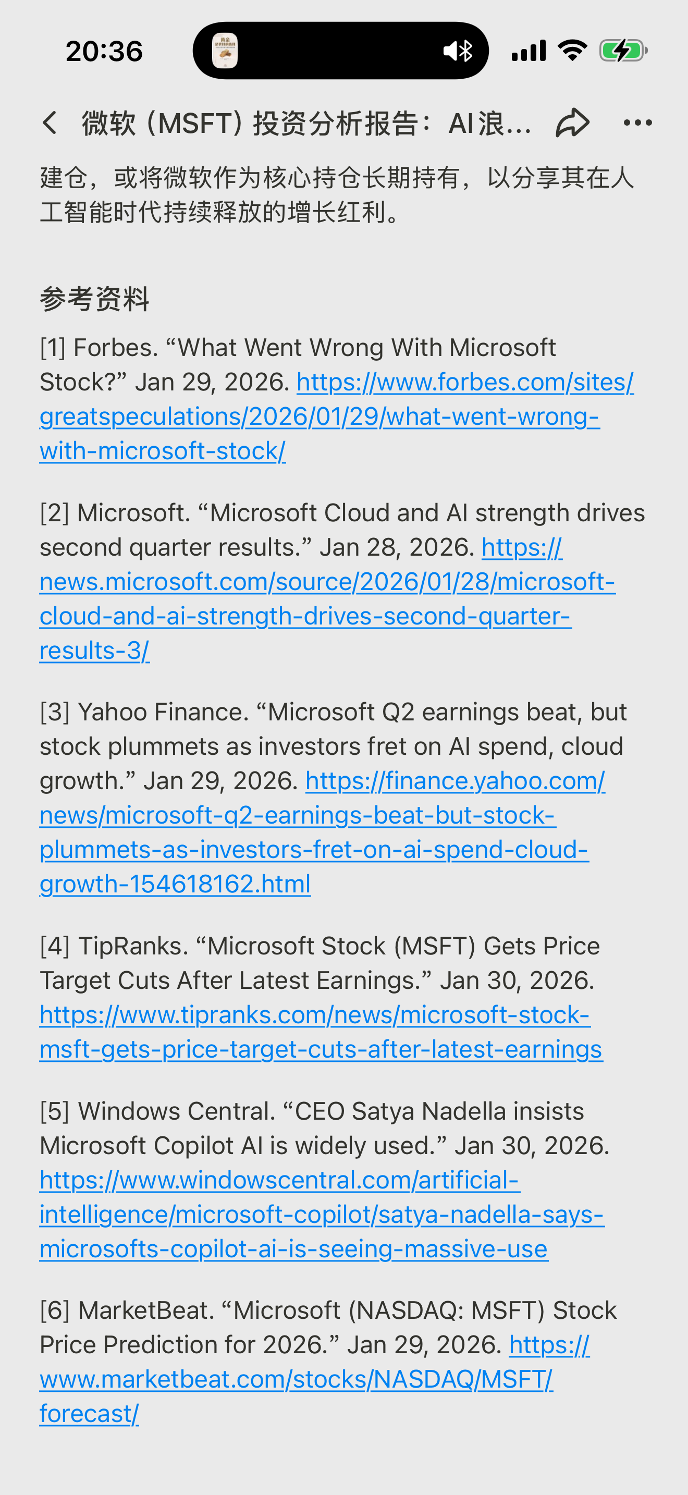Tap the report title in header

click(306, 123)
